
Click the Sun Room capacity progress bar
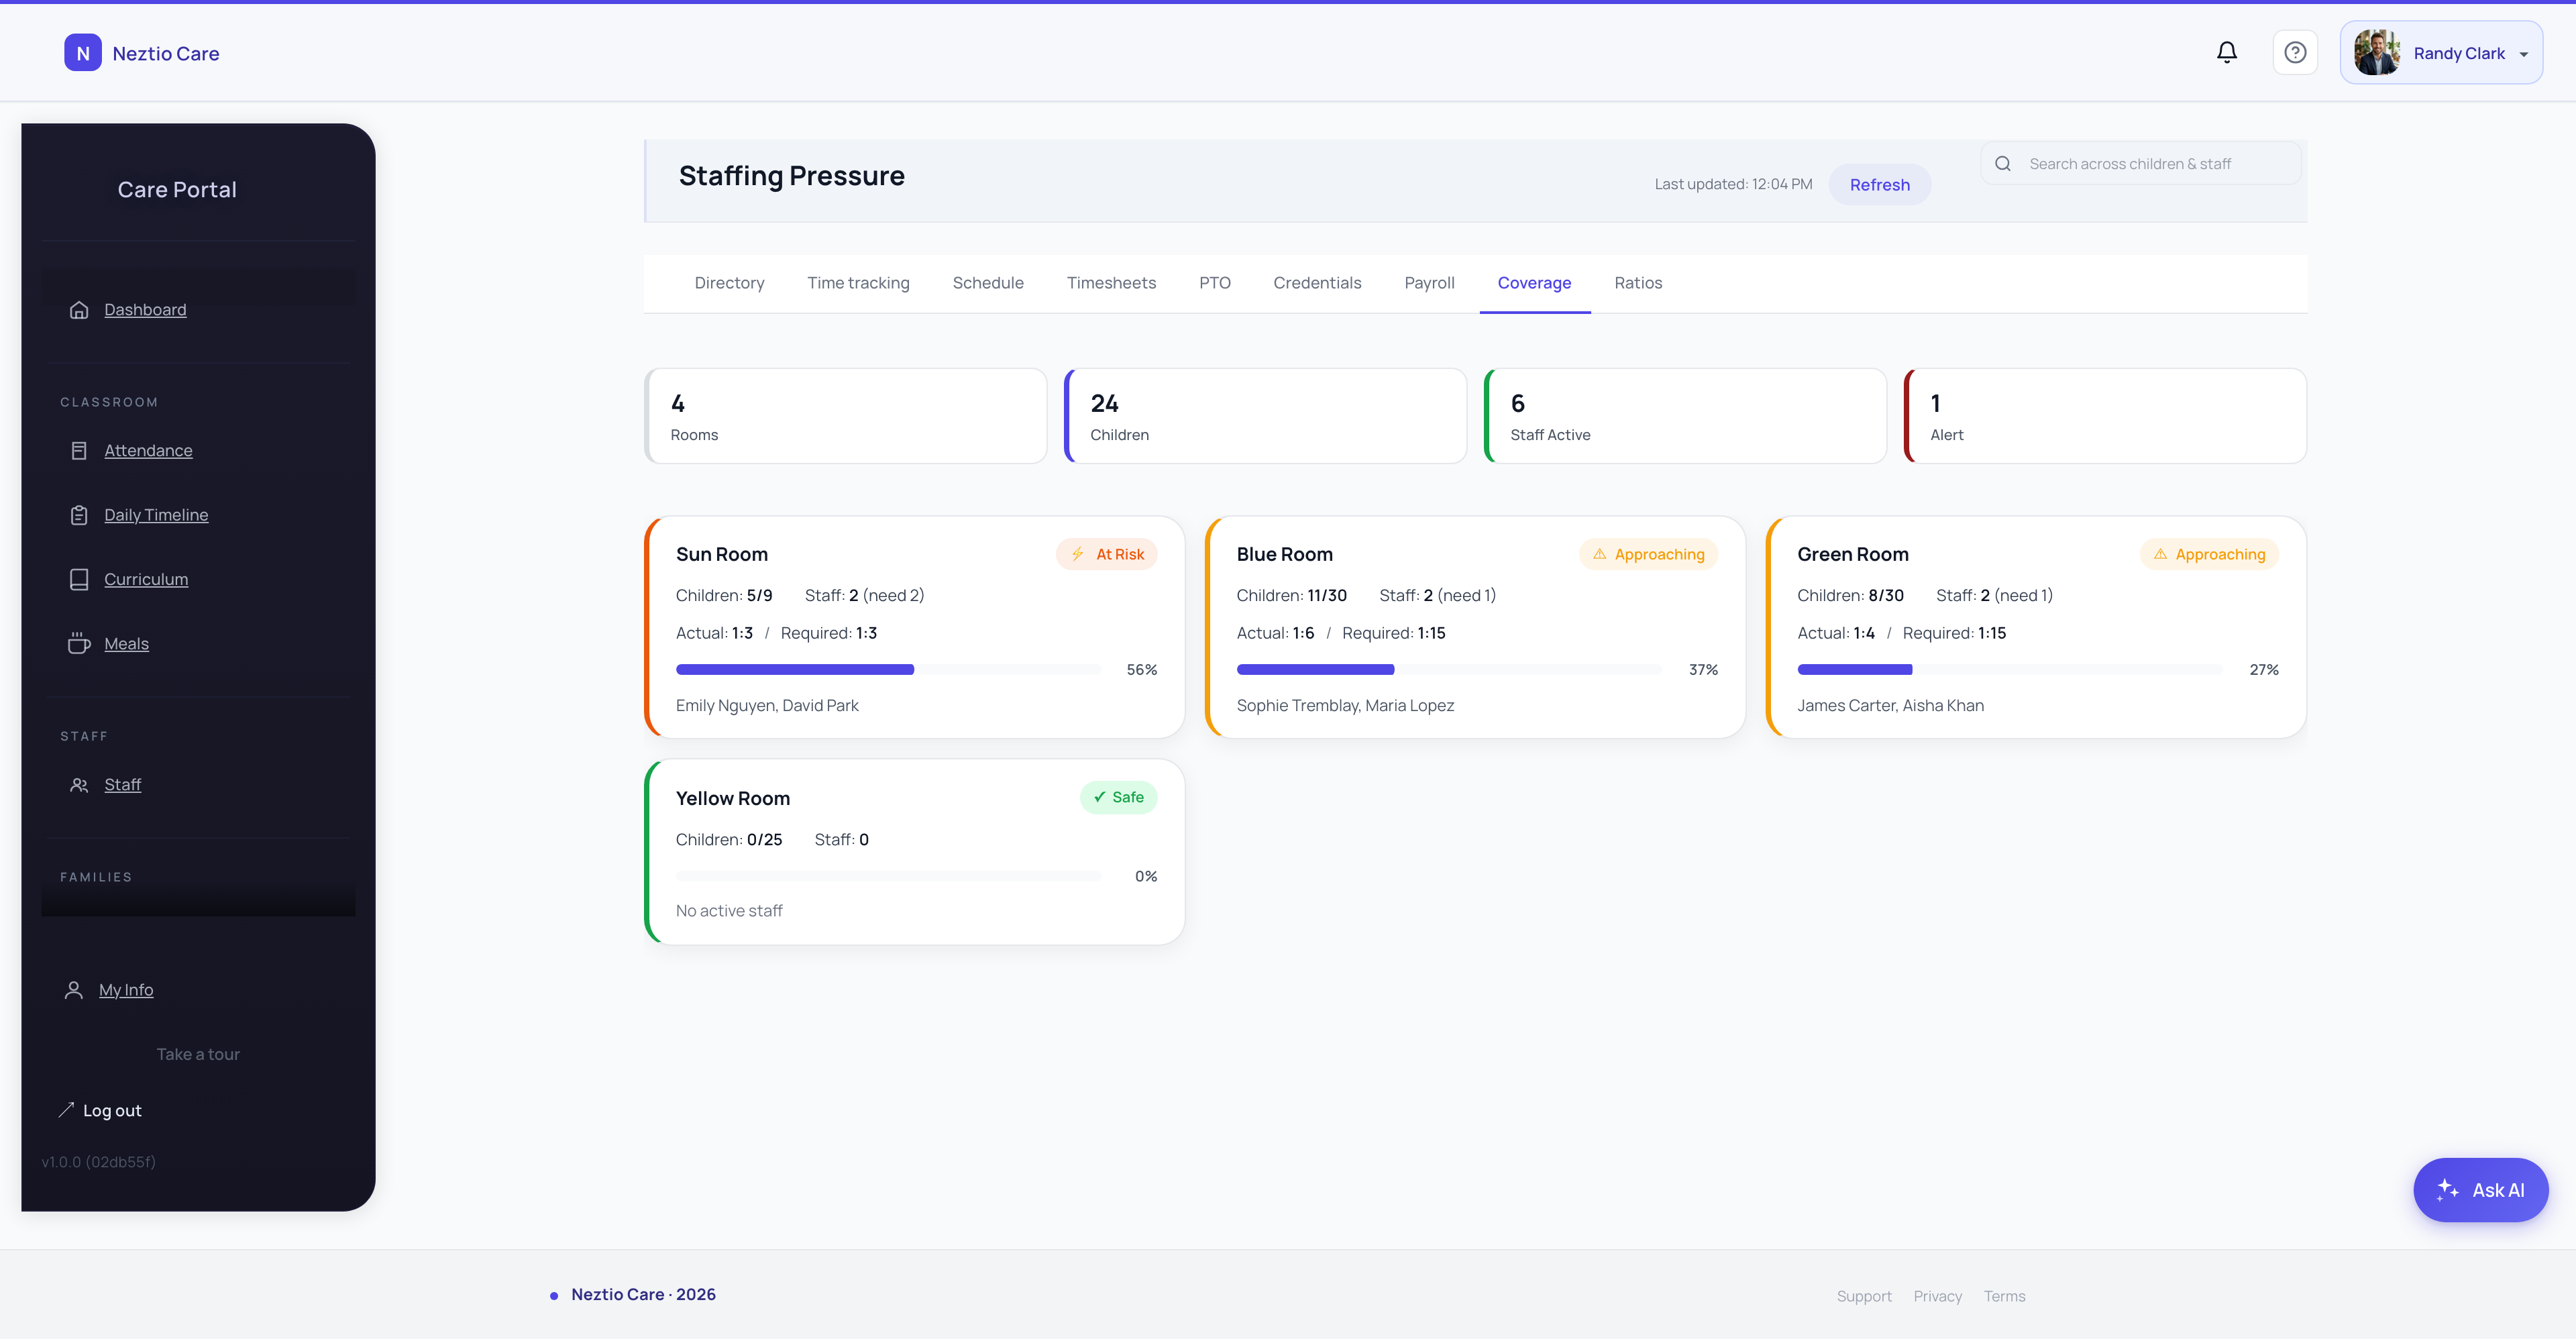click(888, 670)
